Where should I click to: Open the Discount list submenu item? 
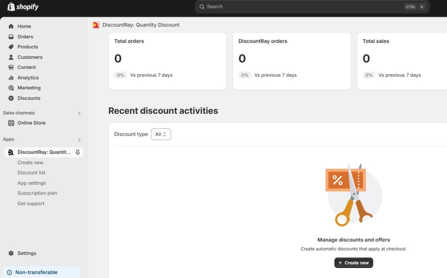tap(31, 173)
